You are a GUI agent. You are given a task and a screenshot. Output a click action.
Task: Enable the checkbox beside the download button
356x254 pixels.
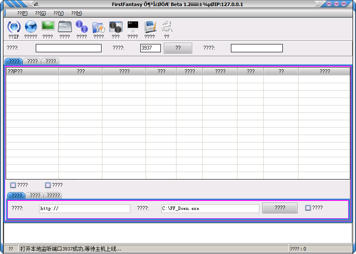point(308,208)
